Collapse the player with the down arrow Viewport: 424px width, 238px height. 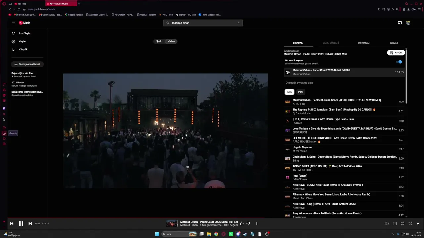418,224
